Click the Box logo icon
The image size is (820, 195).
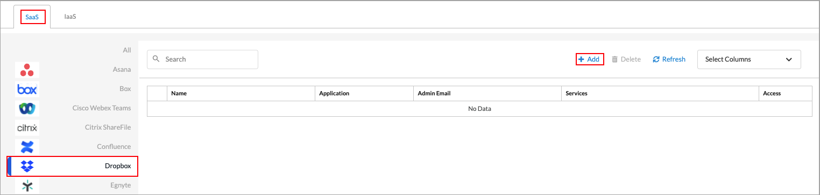[27, 89]
